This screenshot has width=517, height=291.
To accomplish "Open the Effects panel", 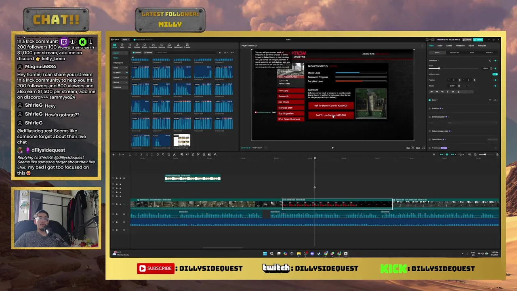I will [x=145, y=45].
